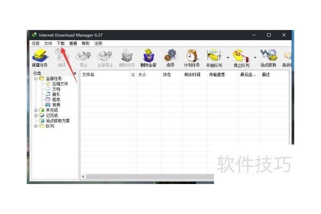Select 音乐 category
The image size is (321, 214).
53,94
